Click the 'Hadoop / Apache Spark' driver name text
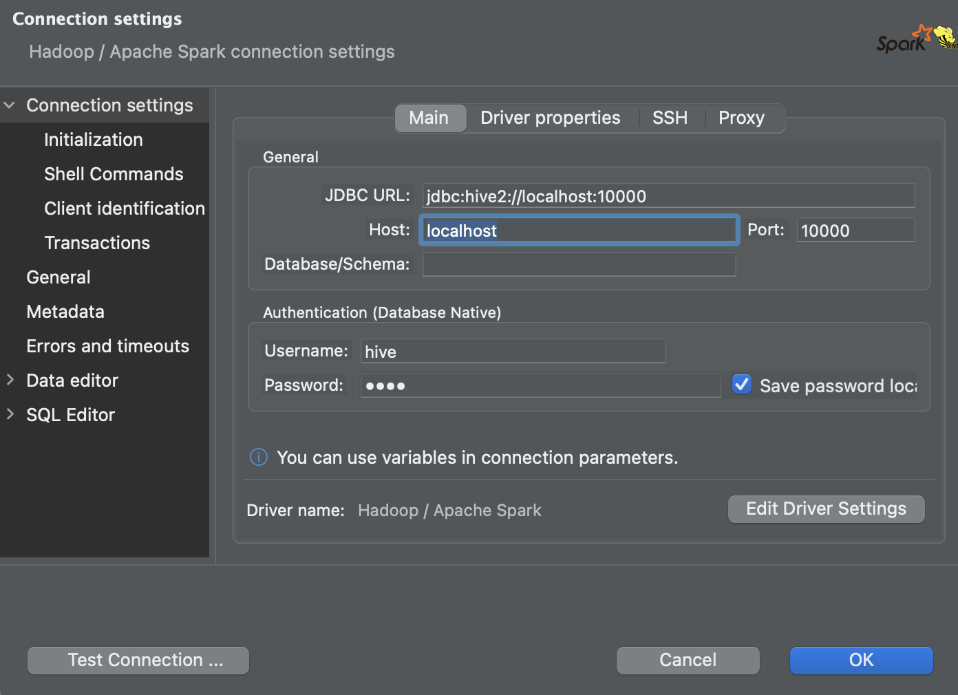 click(449, 511)
